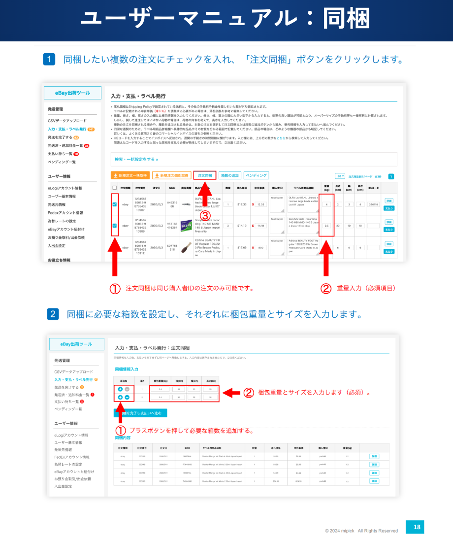
Task: Open CSVデータアップロード in lower screenshot sidebar
Action: [x=74, y=372]
